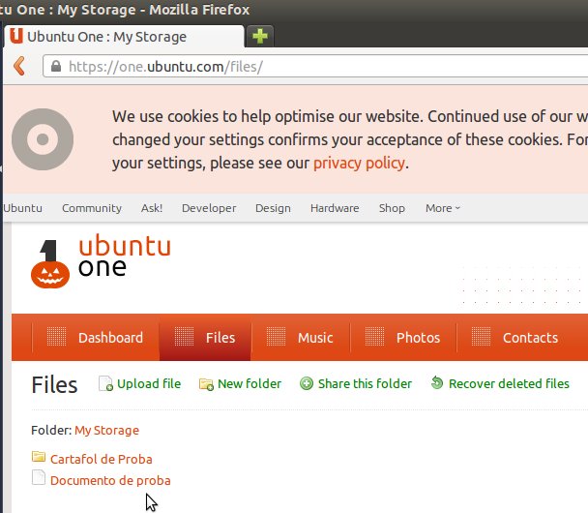Focus the URL address bar field
This screenshot has width=588, height=513.
[x=315, y=67]
